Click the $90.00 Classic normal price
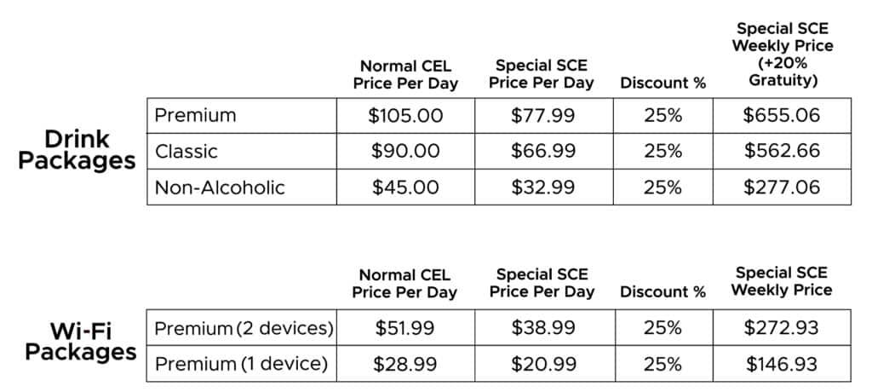This screenshot has height=392, width=872. pos(404,152)
